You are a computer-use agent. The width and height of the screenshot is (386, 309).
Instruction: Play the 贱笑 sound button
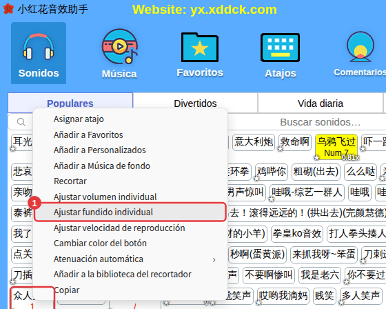coord(325,296)
